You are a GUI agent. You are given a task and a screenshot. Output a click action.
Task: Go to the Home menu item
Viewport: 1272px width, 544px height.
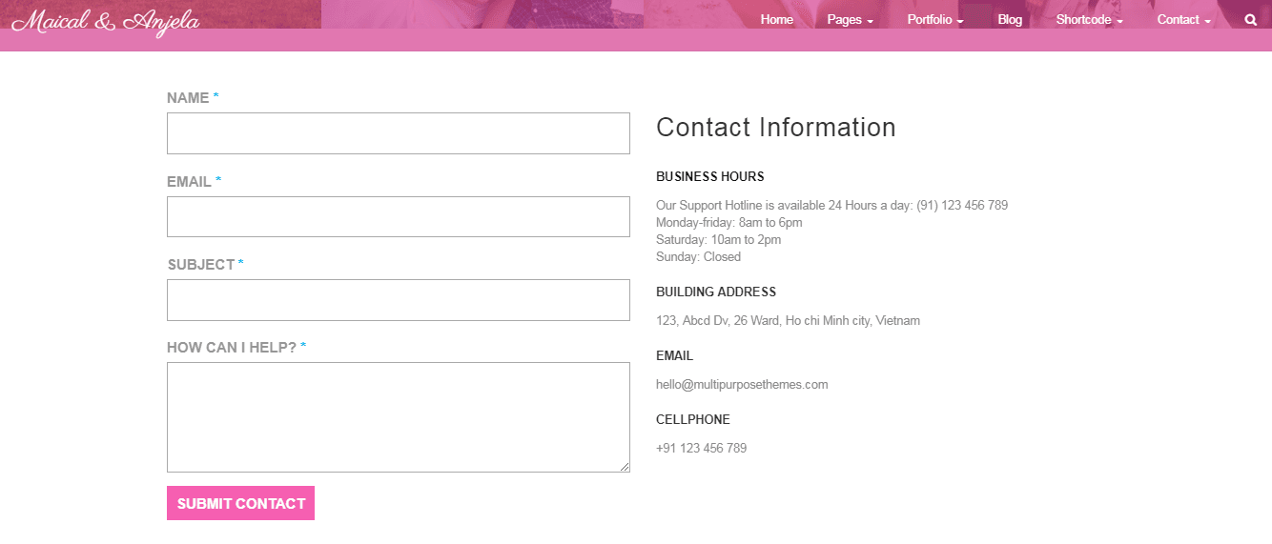(777, 19)
